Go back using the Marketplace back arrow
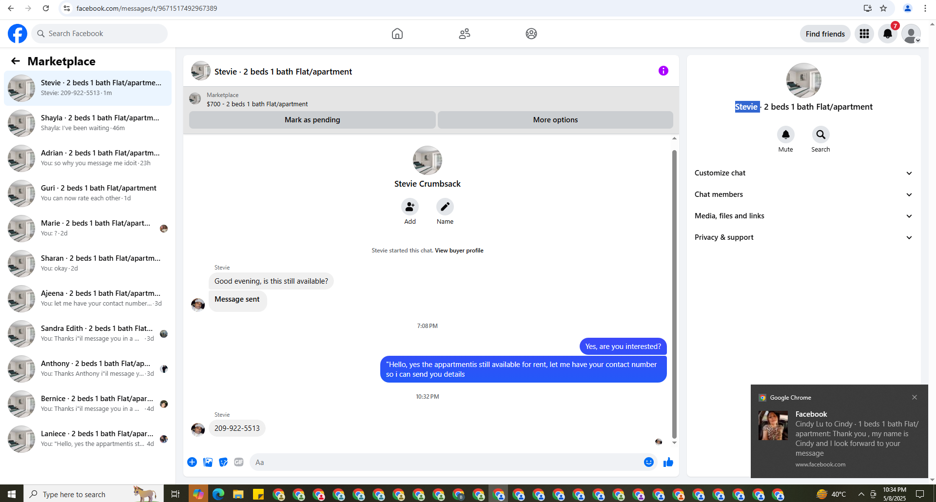The image size is (936, 502). coord(16,61)
